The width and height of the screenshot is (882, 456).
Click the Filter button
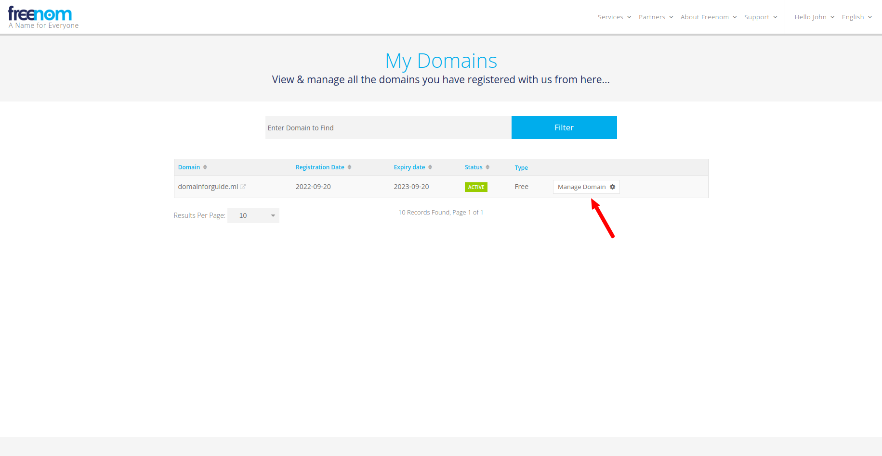[x=564, y=127]
